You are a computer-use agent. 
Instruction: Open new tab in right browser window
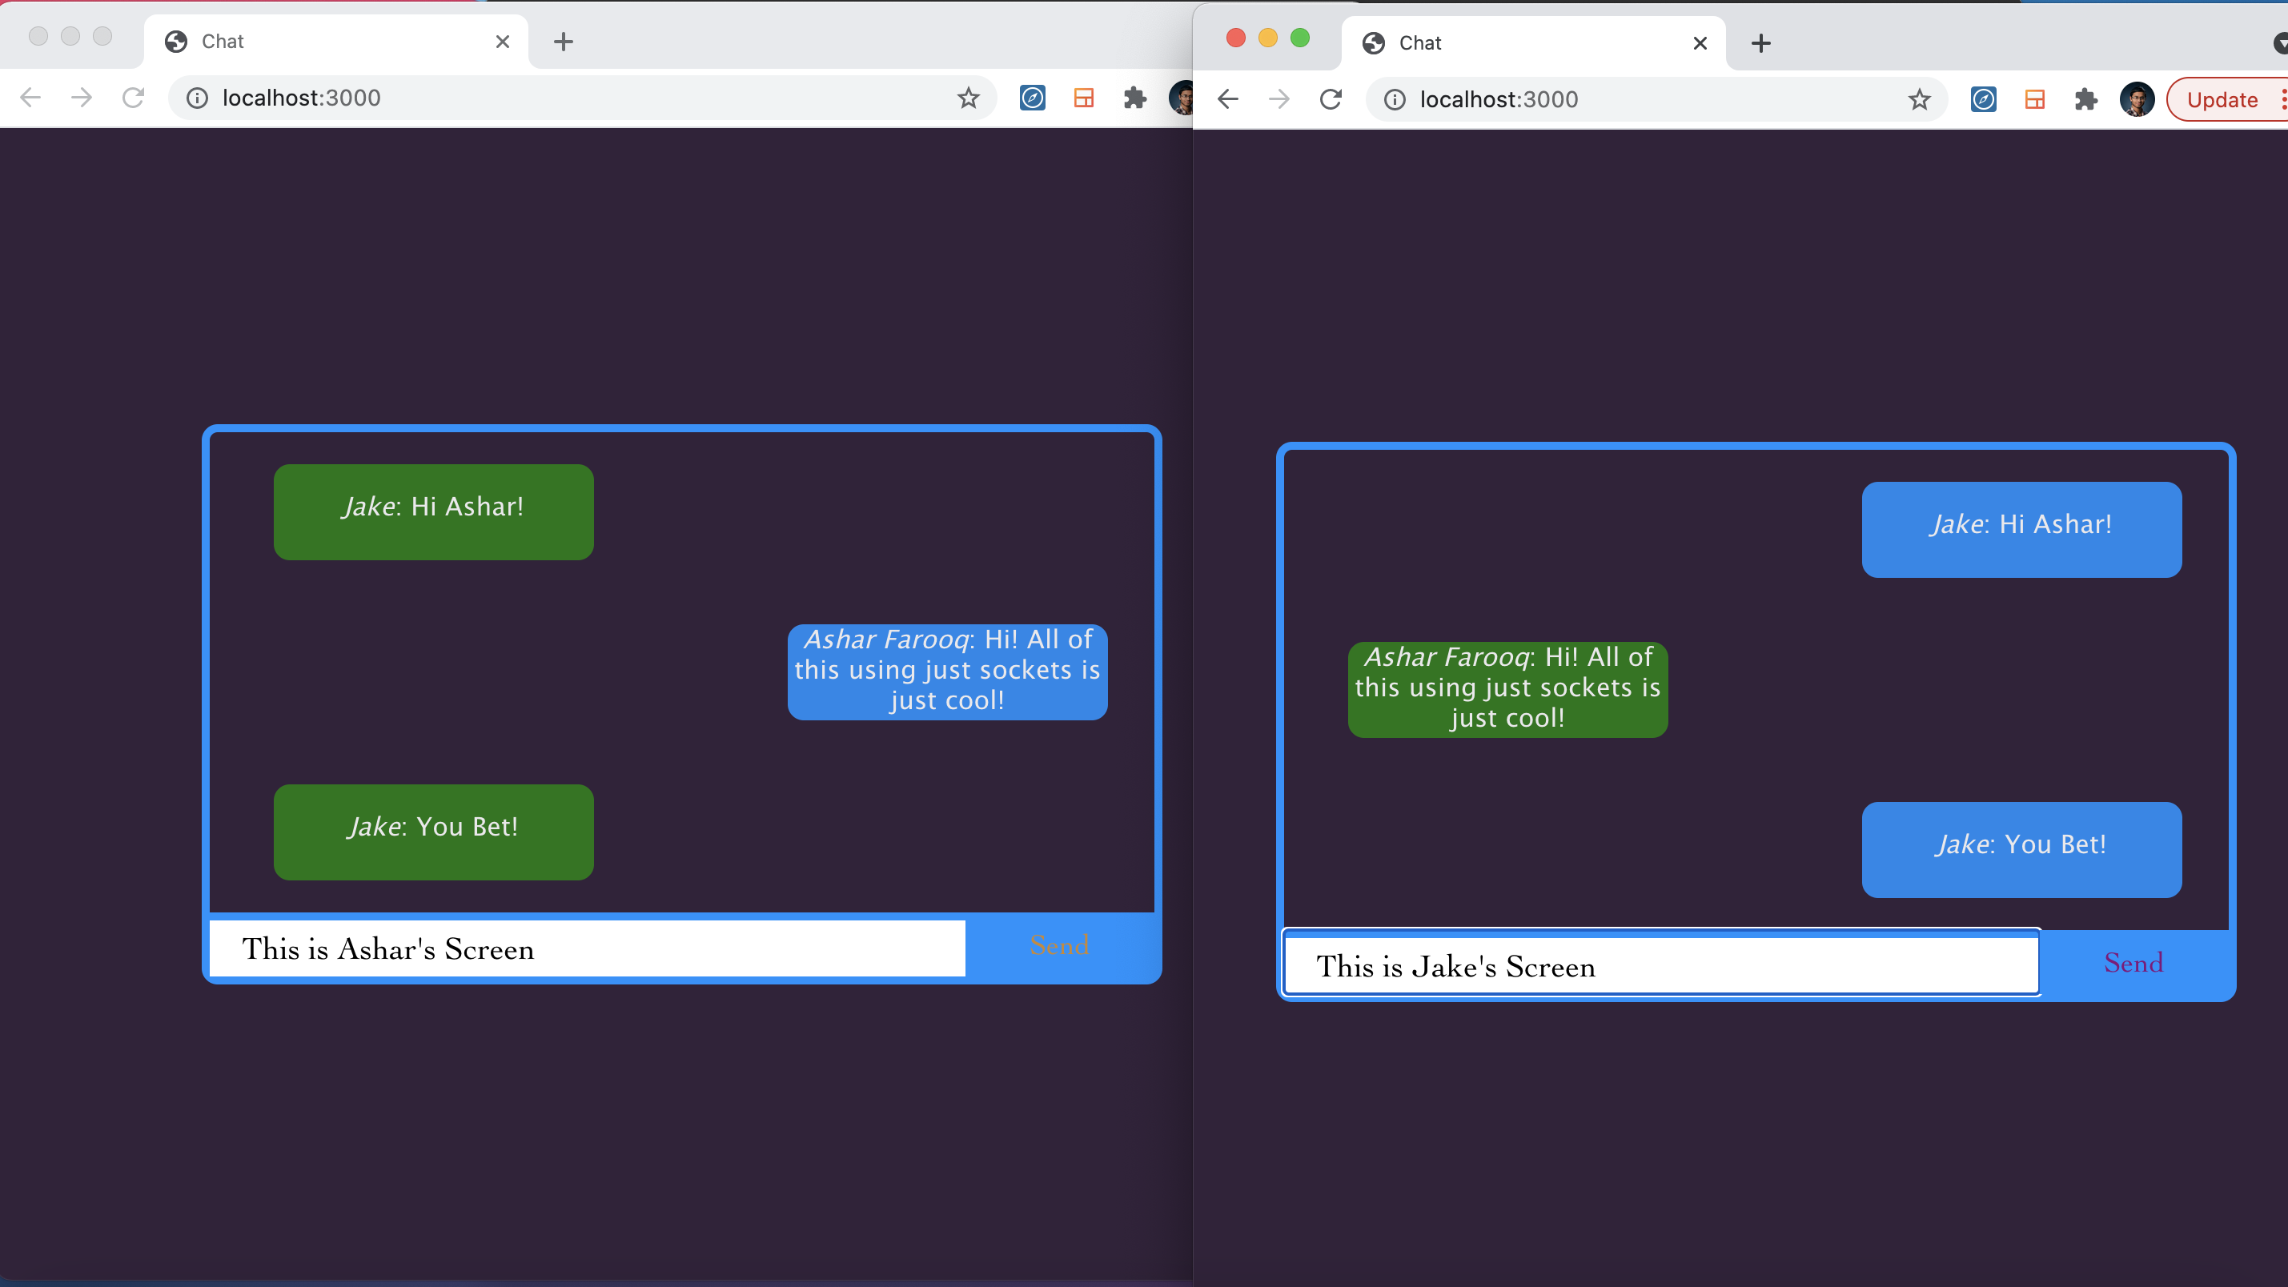[1760, 42]
